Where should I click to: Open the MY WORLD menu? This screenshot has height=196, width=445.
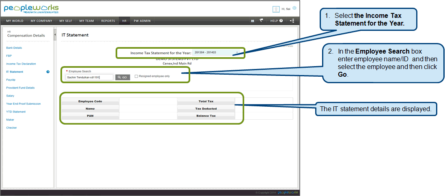15,21
